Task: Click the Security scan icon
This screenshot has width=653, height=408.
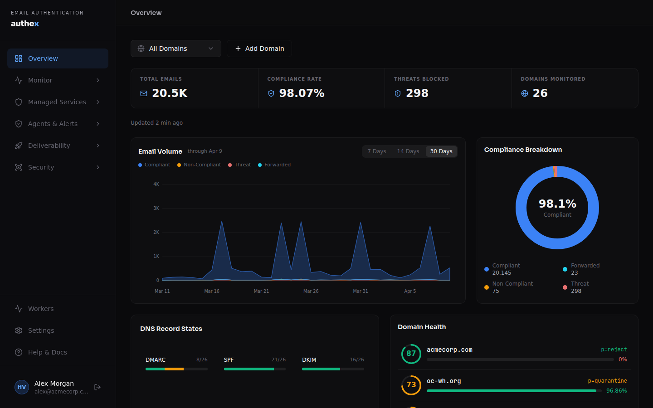Action: click(x=19, y=167)
